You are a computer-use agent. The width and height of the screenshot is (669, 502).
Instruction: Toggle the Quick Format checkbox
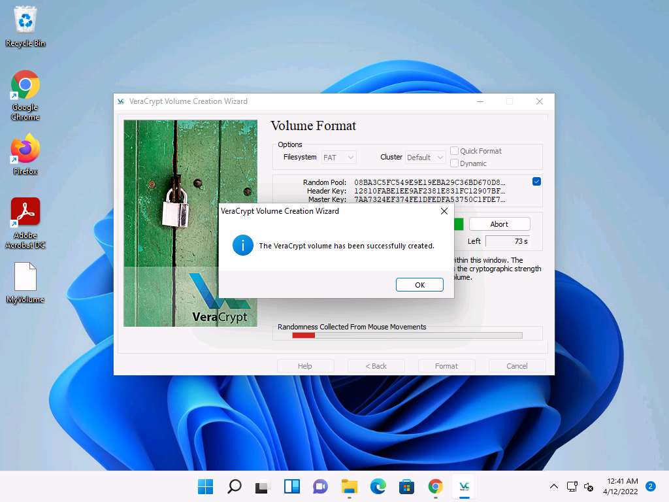point(455,151)
